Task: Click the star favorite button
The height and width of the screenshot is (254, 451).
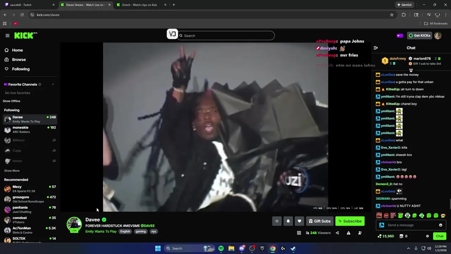Action: [277, 221]
